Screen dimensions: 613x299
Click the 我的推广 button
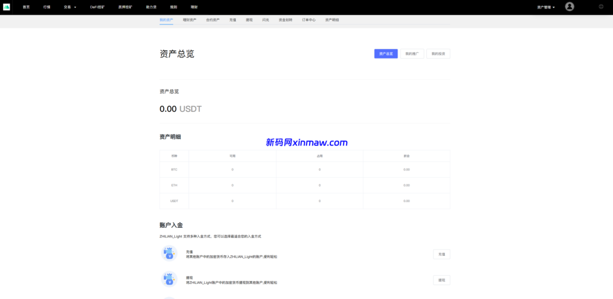point(412,53)
